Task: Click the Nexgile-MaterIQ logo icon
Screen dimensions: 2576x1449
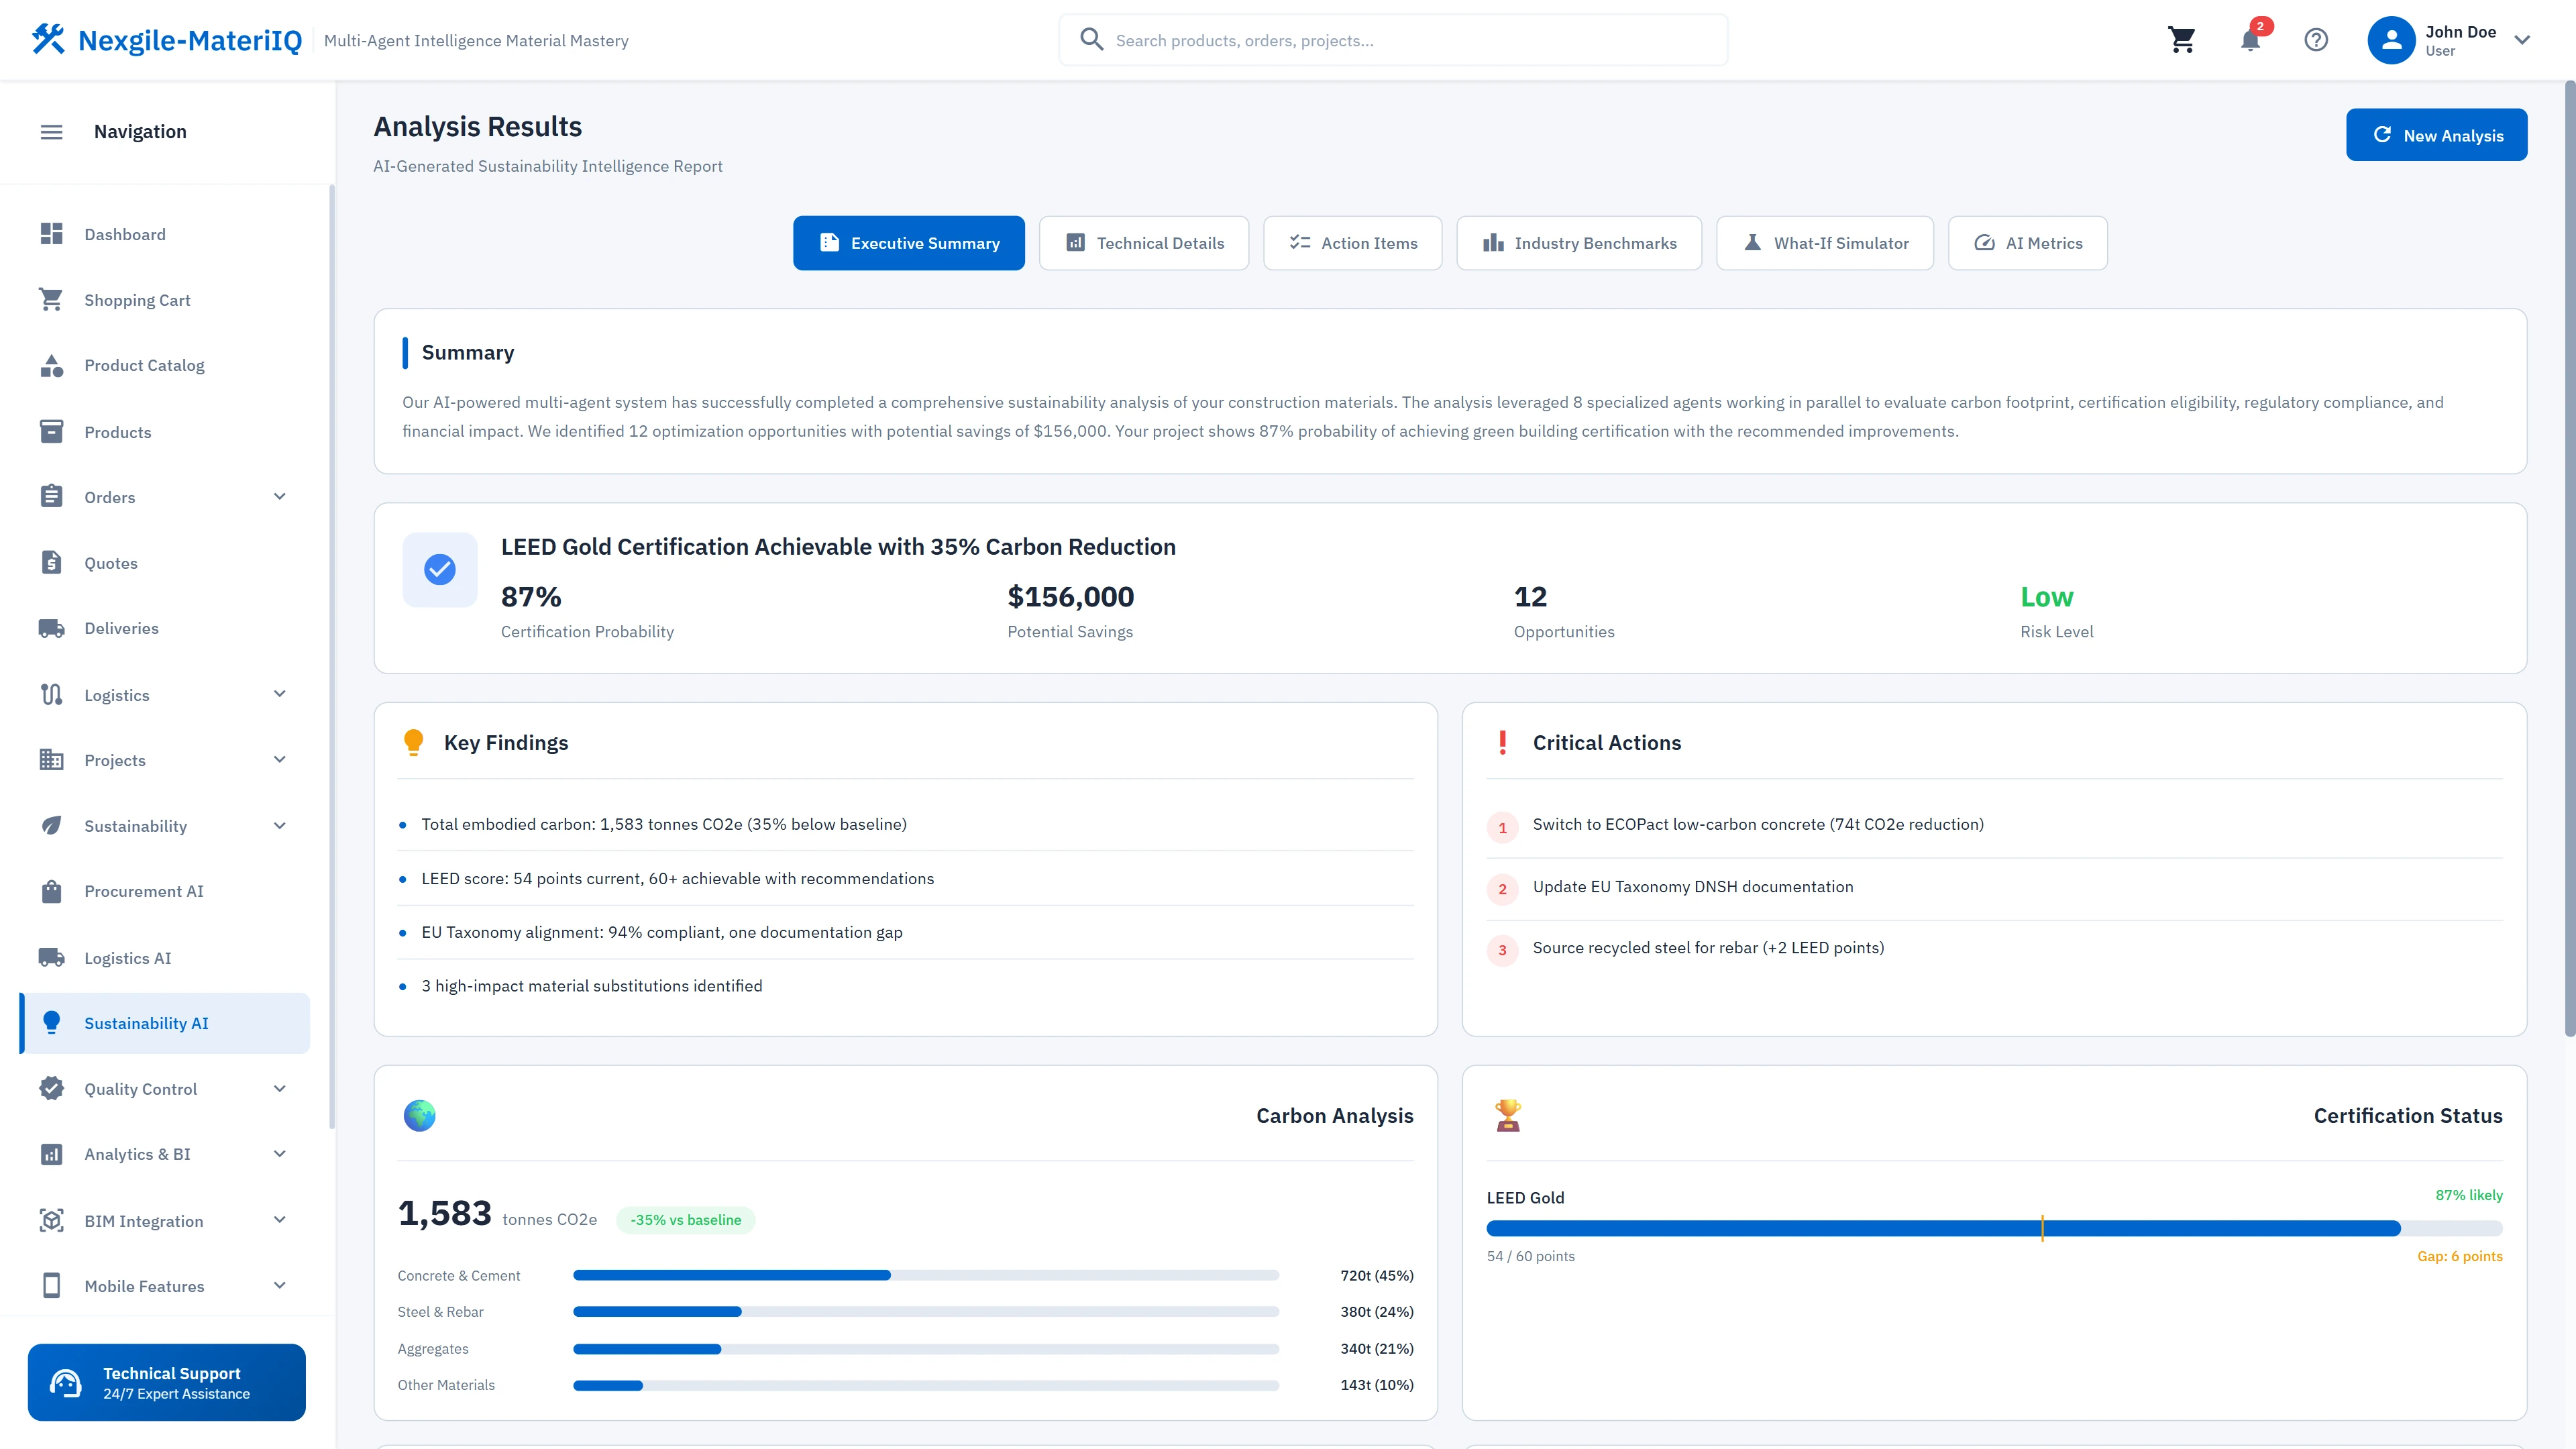Action: point(48,39)
